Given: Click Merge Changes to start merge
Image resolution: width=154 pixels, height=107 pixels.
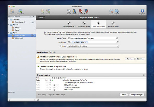Looking at the screenshot, I should (137, 95).
